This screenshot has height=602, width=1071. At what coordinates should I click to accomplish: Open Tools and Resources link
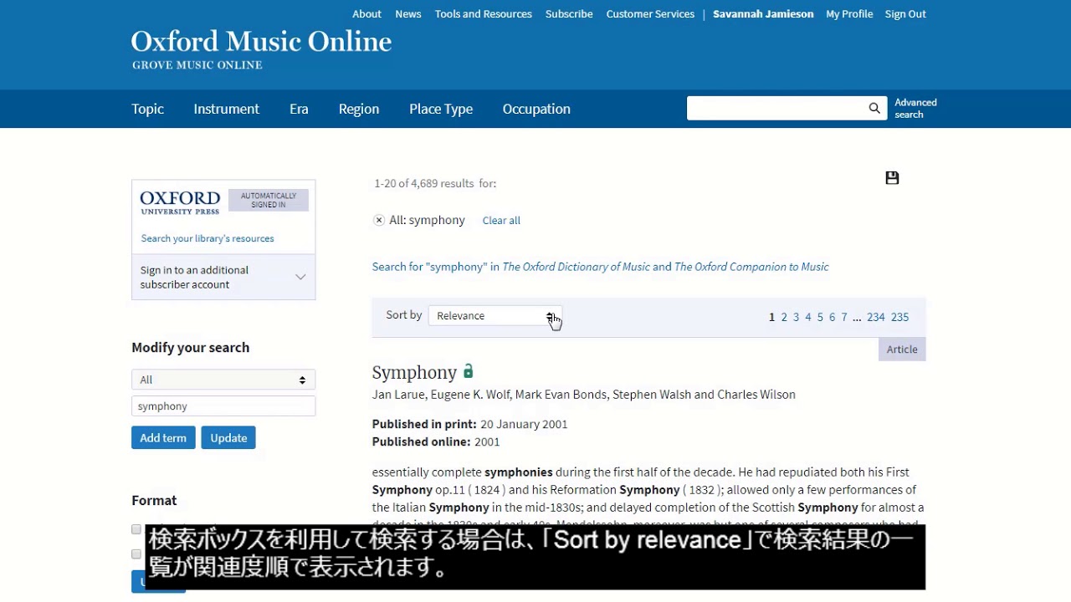484,14
